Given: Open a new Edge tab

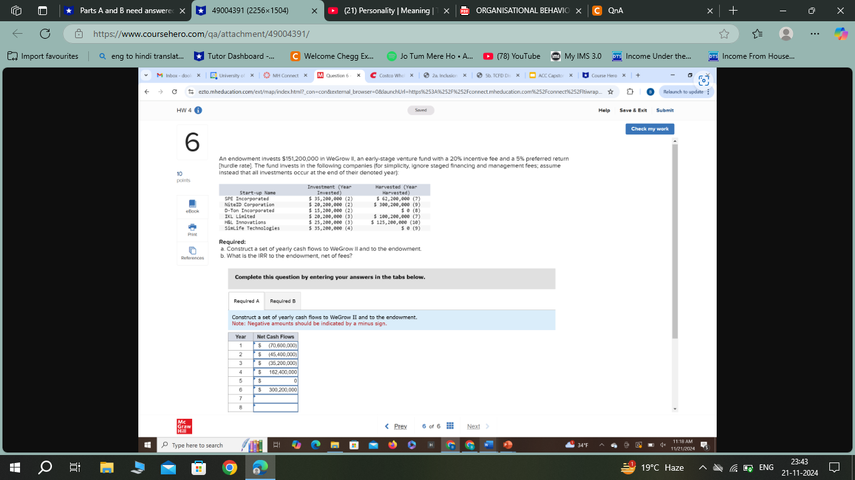Looking at the screenshot, I should (x=733, y=11).
